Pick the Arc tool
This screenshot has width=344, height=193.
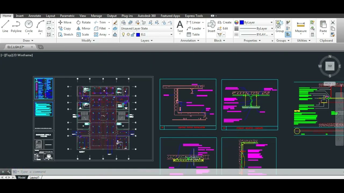tap(40, 26)
